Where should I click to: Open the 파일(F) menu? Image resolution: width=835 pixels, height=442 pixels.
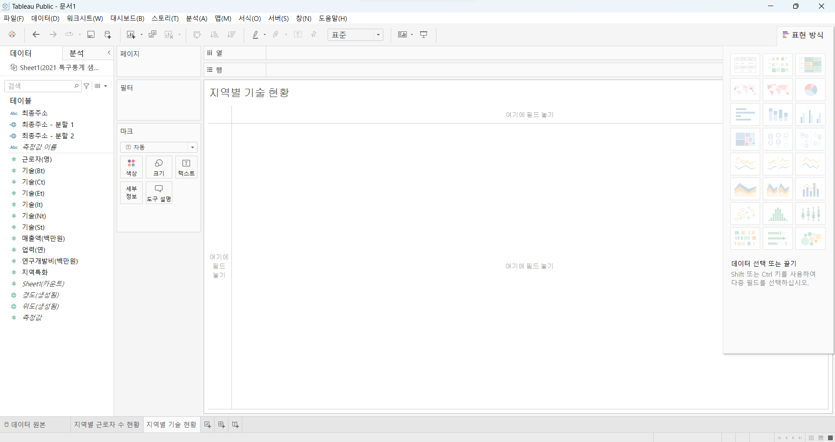coord(13,18)
